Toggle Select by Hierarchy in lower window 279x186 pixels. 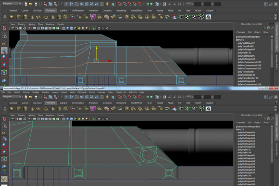[x=45, y=97]
